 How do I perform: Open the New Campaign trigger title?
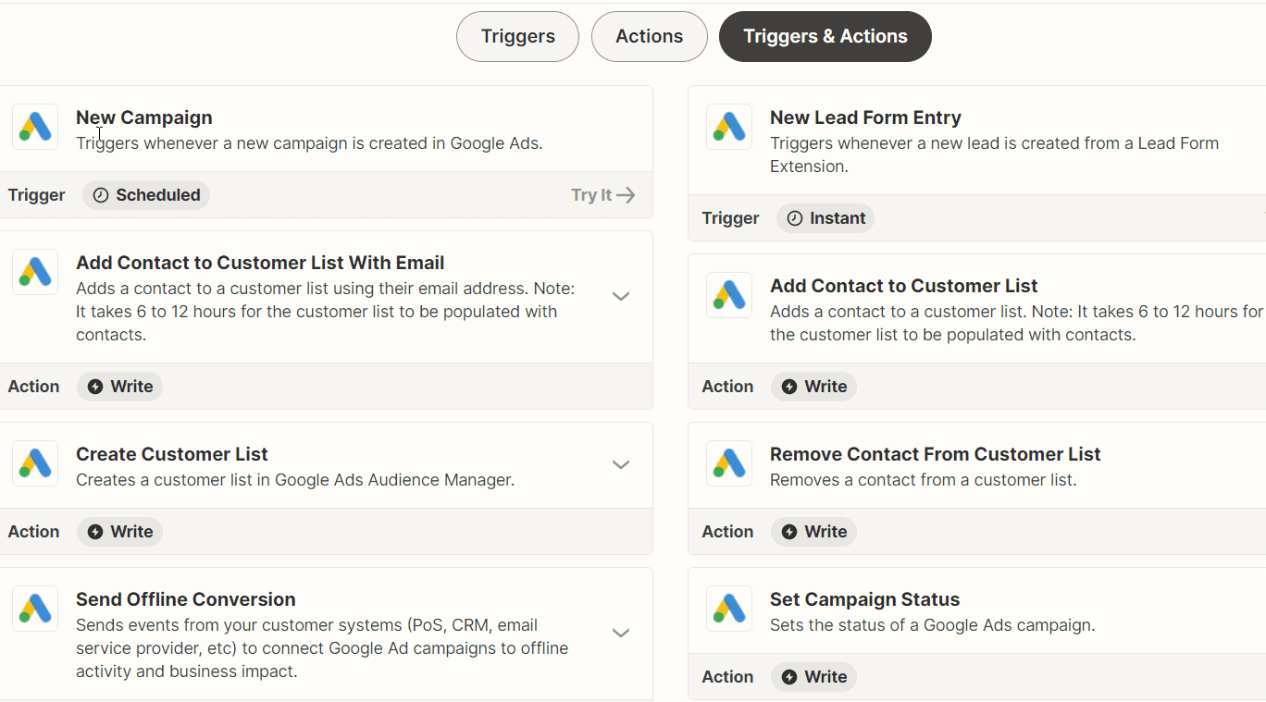coord(144,117)
